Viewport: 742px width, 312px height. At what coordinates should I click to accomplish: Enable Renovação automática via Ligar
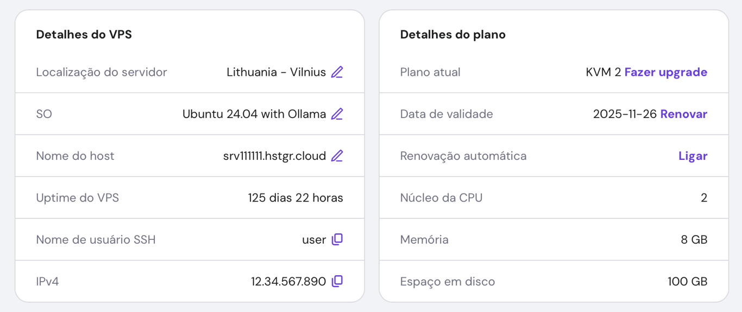(693, 155)
